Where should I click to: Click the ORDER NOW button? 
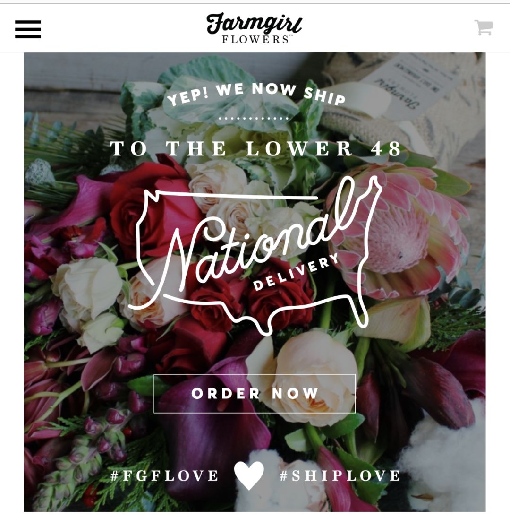[255, 393]
